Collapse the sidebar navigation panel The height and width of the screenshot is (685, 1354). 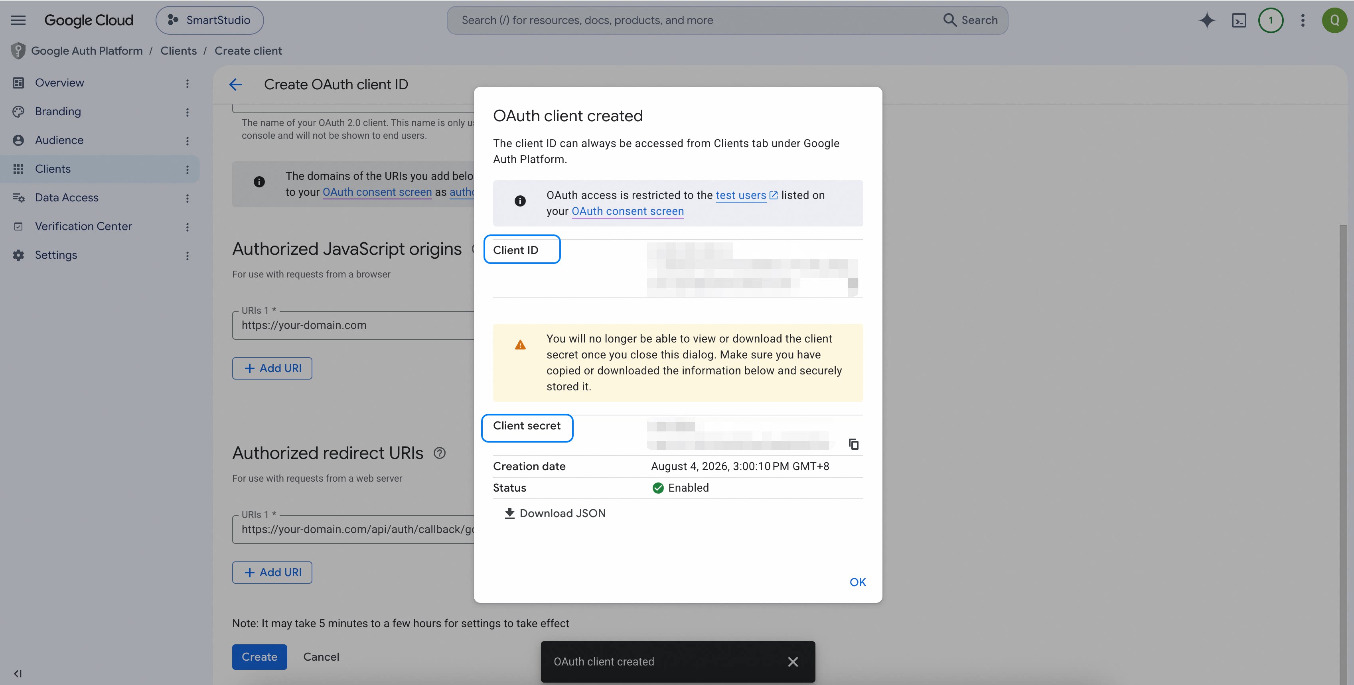click(x=18, y=673)
